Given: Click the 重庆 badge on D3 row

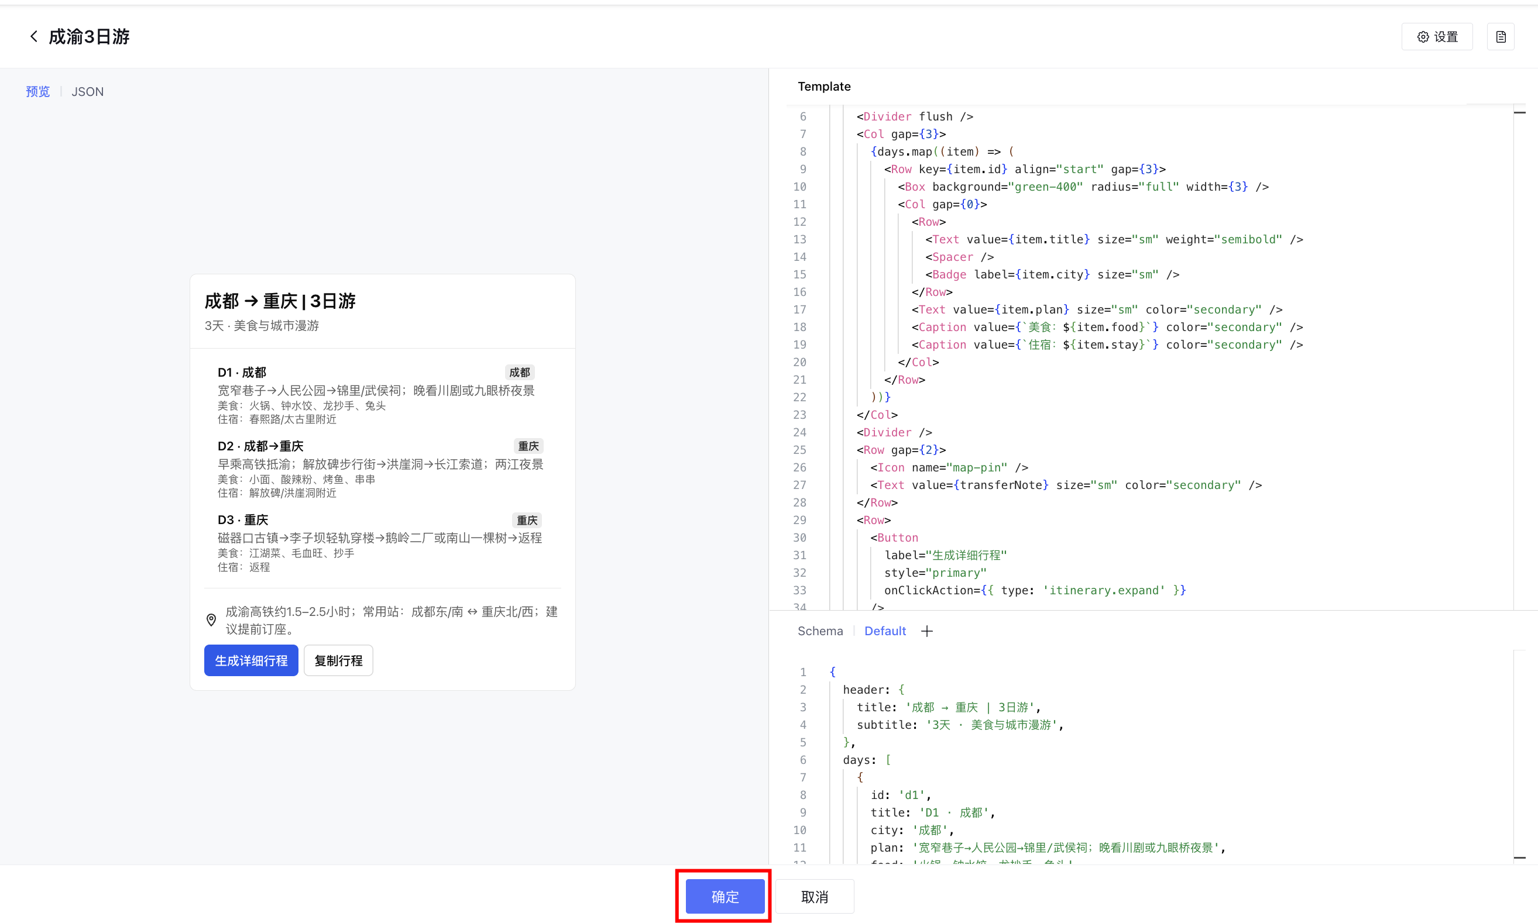Looking at the screenshot, I should [x=526, y=520].
